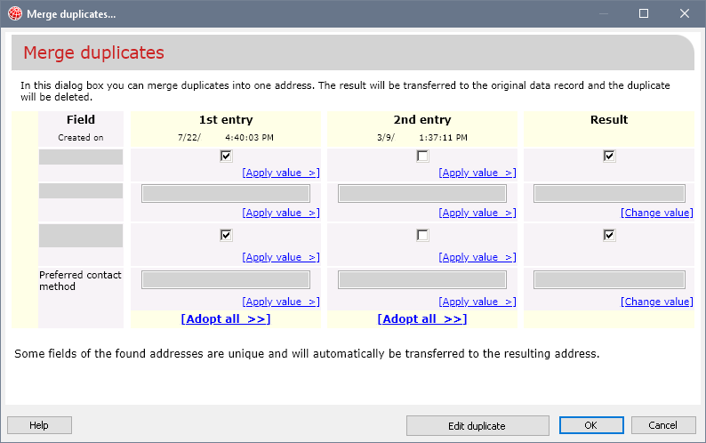Toggle first row checkbox in 1st entry column
The width and height of the screenshot is (706, 443).
click(226, 157)
